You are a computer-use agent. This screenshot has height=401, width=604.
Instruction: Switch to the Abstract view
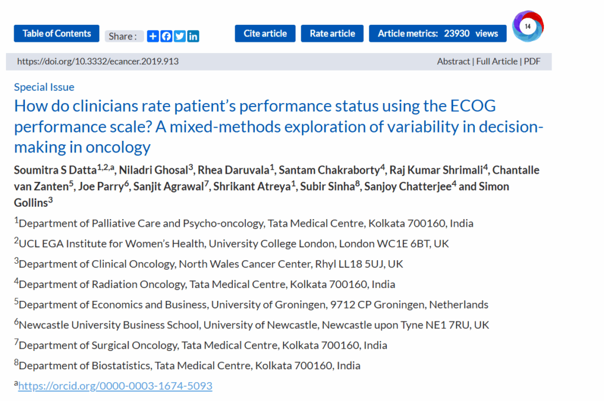pos(454,61)
